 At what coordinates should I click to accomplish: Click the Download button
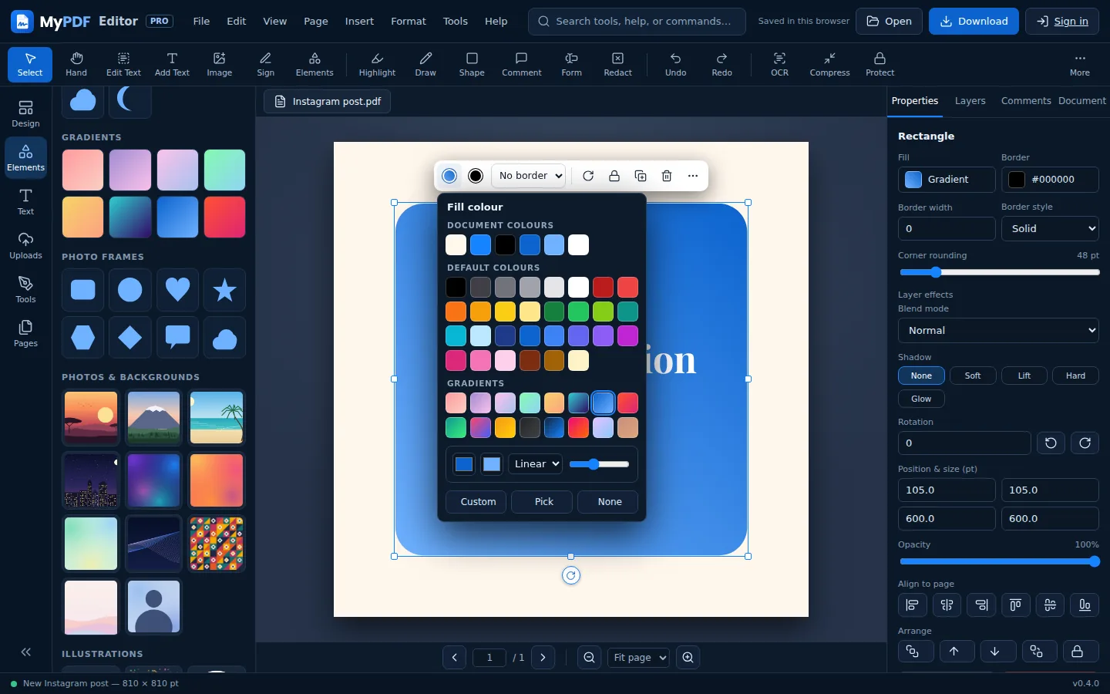tap(974, 22)
